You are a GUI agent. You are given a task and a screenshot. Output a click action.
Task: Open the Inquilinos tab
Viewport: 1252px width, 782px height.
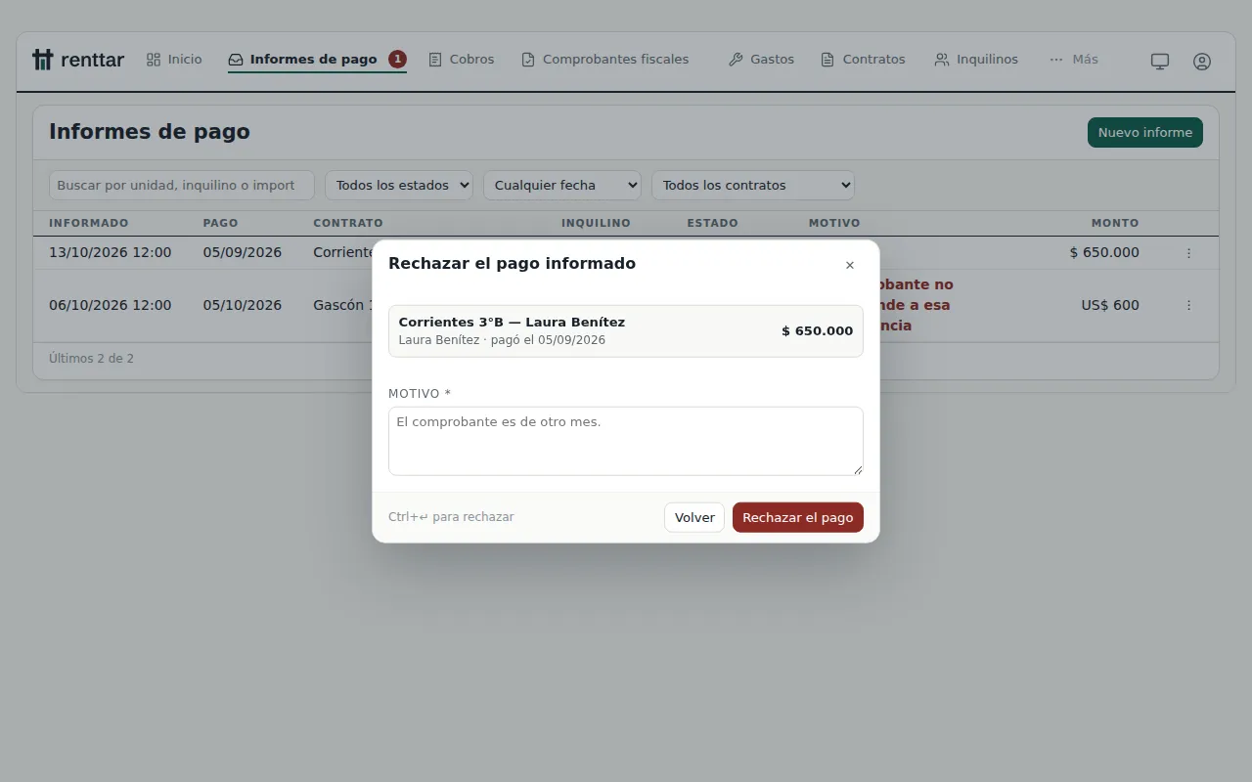(976, 60)
